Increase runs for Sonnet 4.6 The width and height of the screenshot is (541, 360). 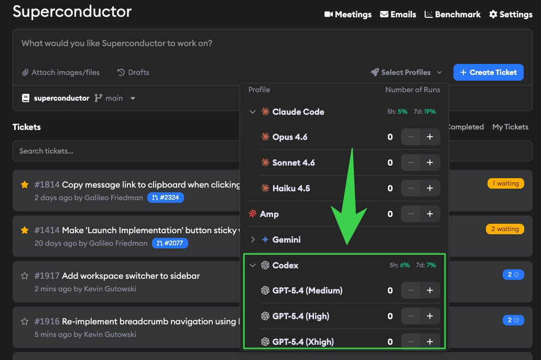click(x=430, y=162)
